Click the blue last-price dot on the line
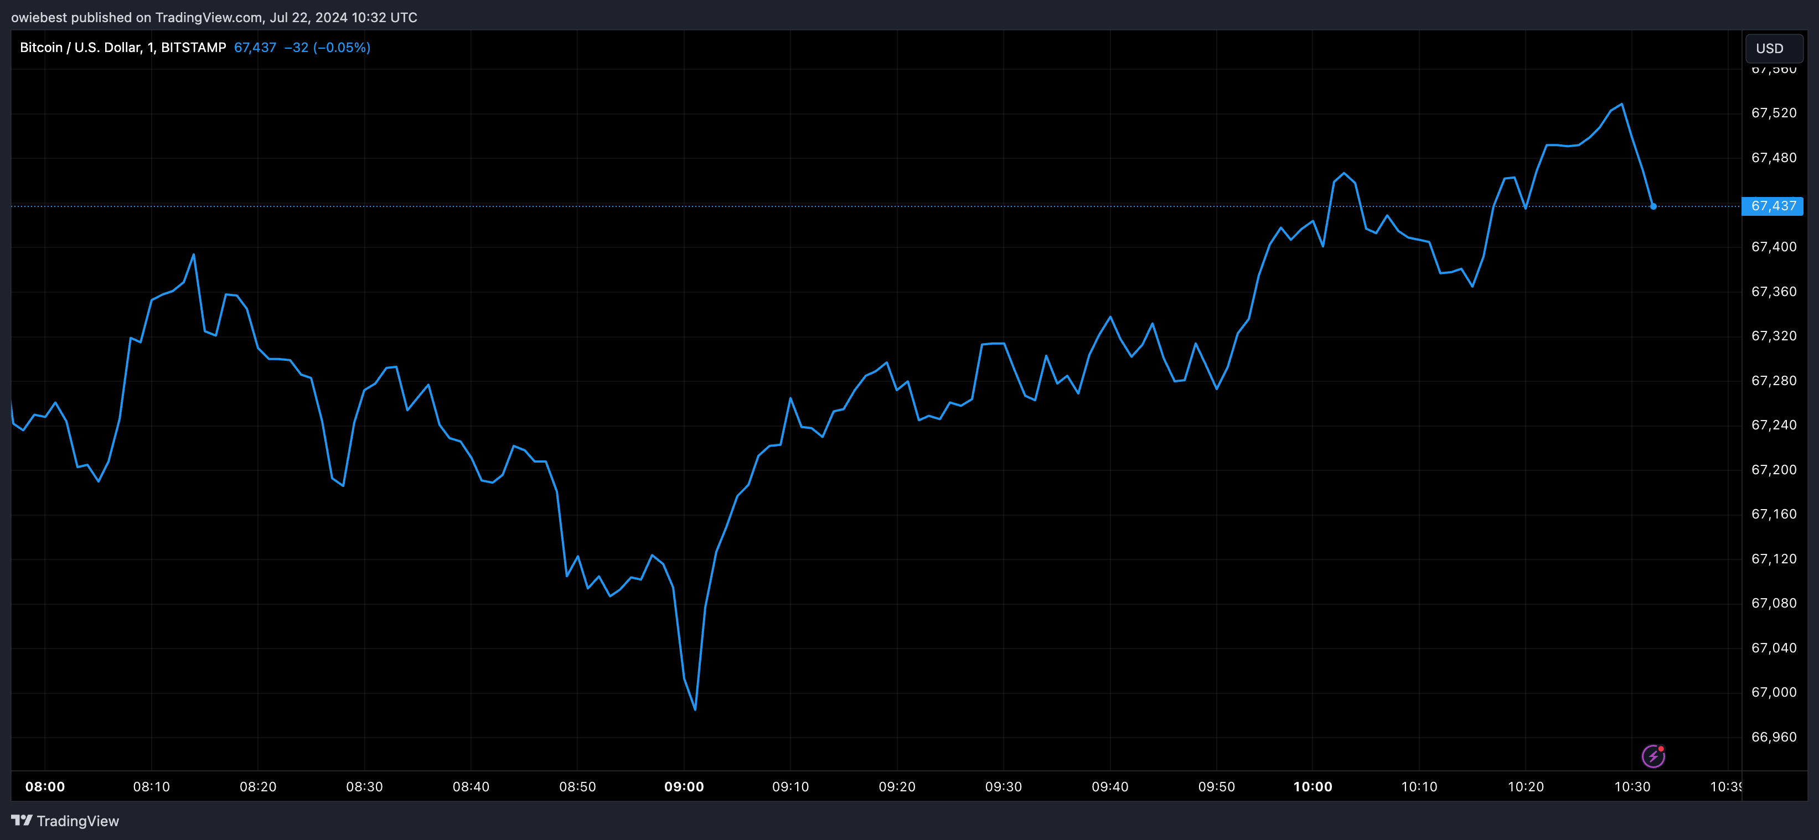The height and width of the screenshot is (840, 1819). pyautogui.click(x=1653, y=206)
